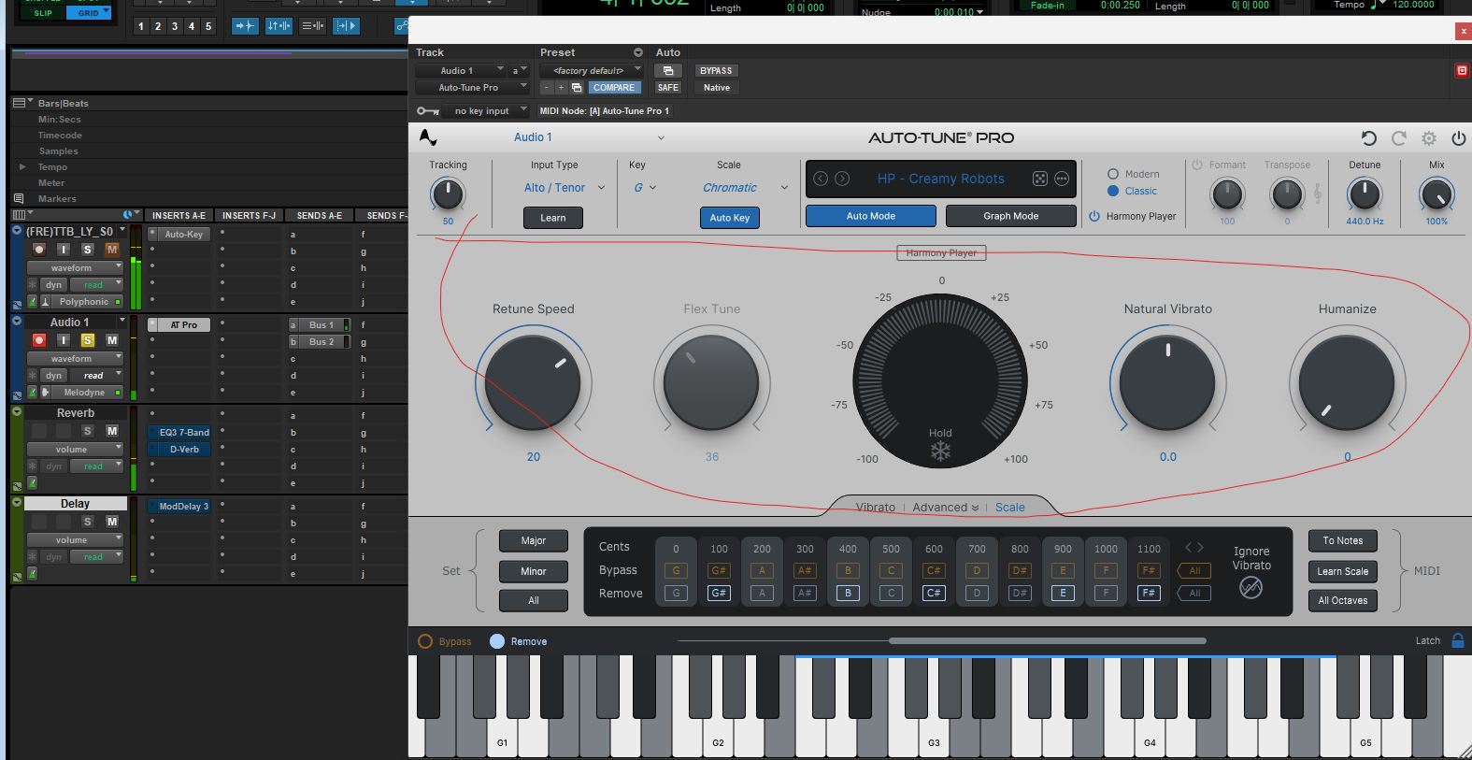Open the preset options ellipsis icon
1472x760 pixels.
point(1062,179)
